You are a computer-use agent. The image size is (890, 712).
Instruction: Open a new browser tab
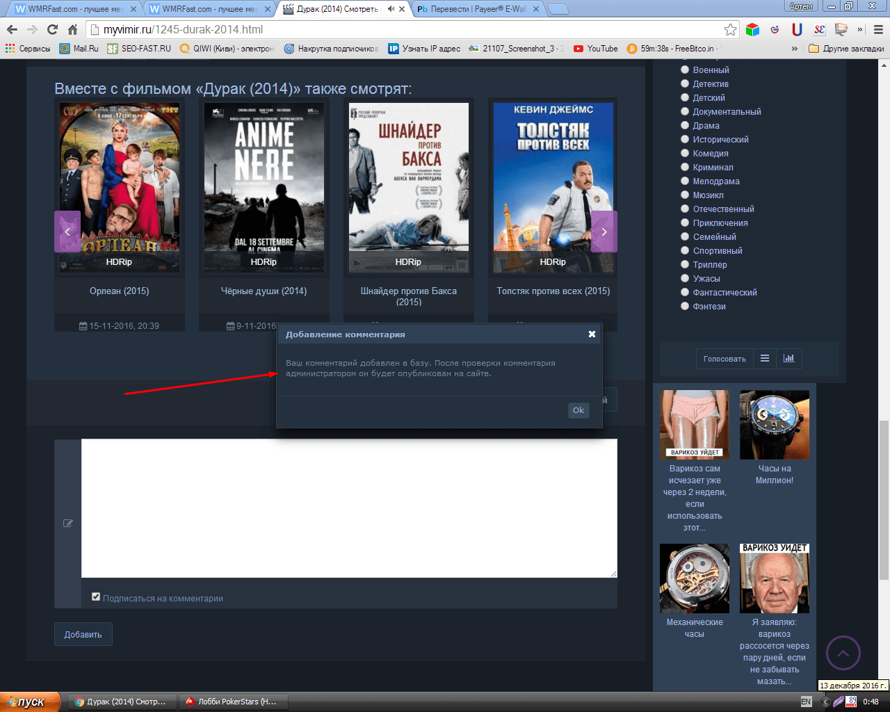tap(558, 9)
